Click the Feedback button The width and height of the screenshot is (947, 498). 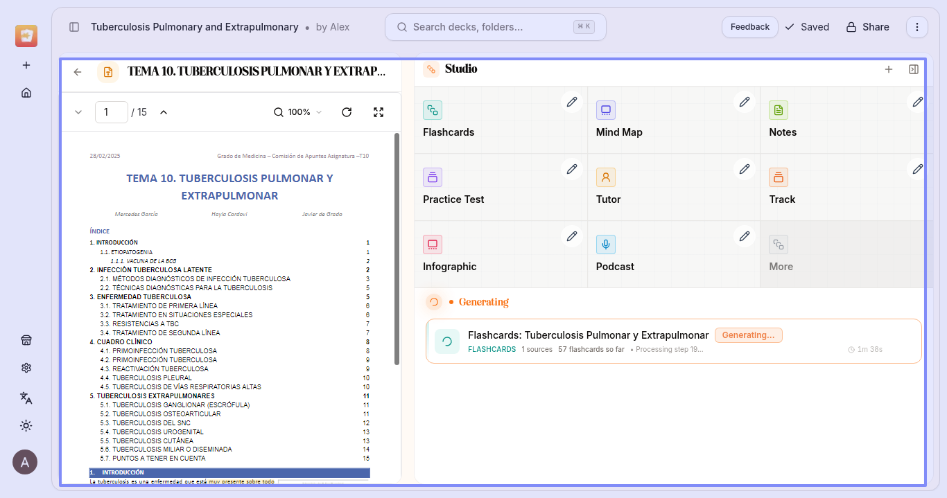click(749, 27)
